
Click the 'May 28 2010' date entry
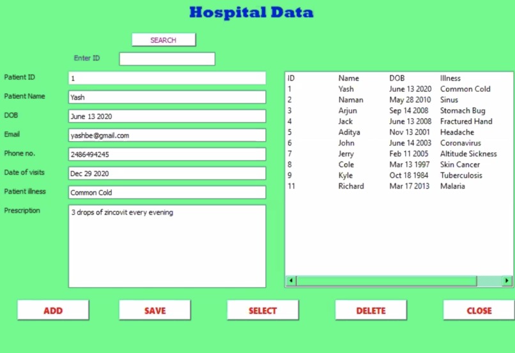point(410,100)
